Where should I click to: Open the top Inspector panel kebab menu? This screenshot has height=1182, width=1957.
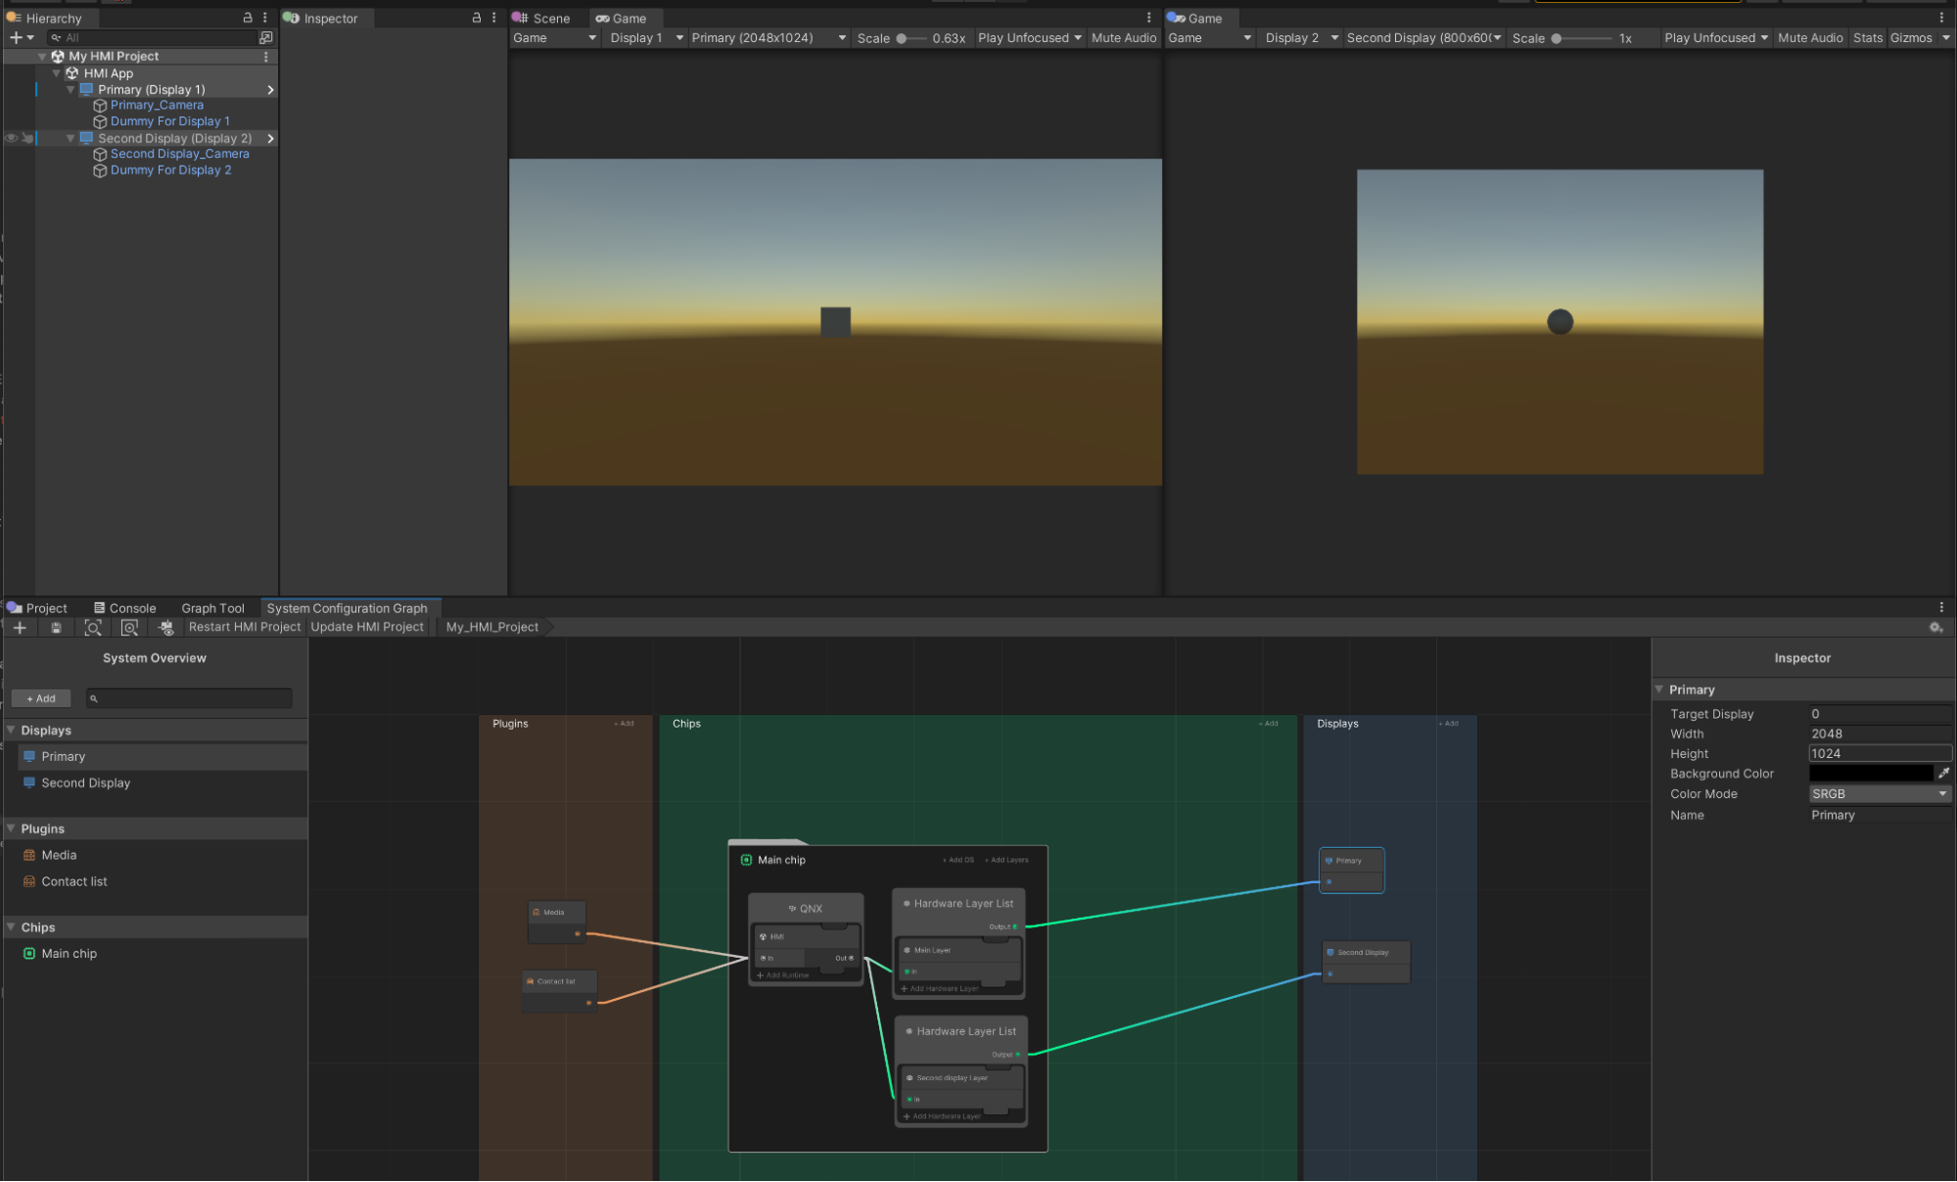click(494, 18)
